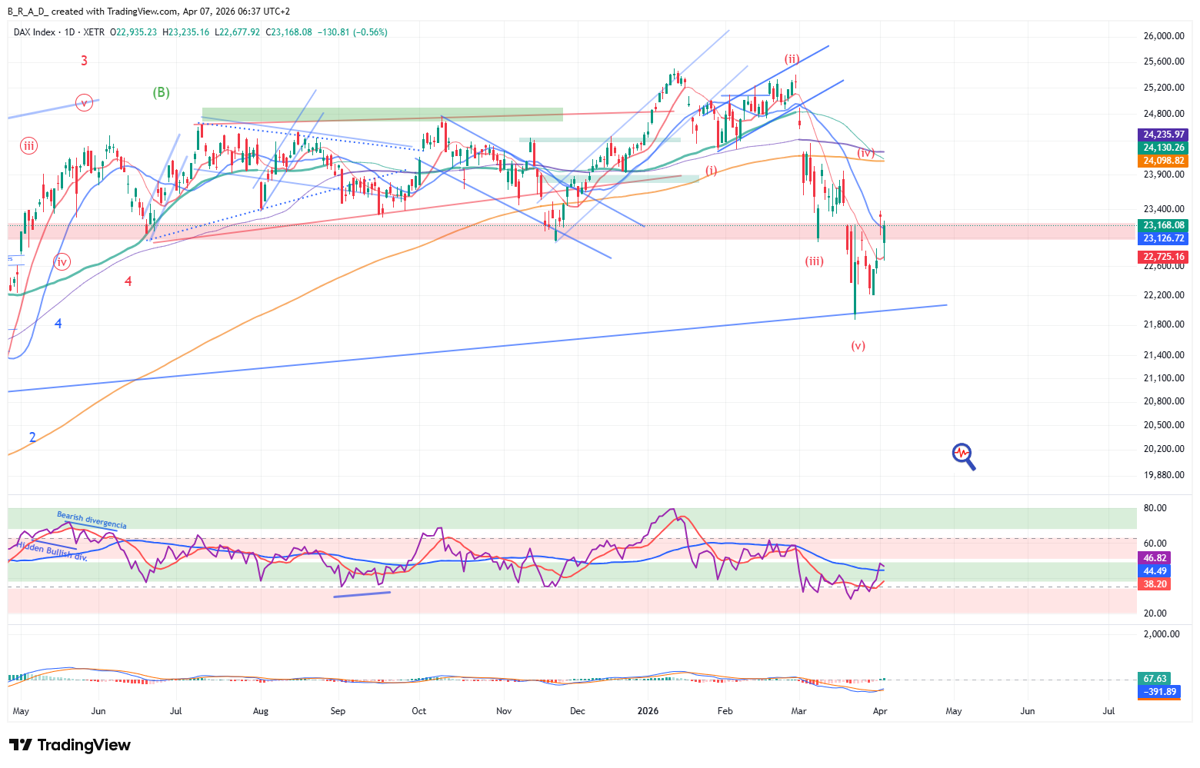The width and height of the screenshot is (1200, 768).
Task: Click the orange 24,098.82 price tag
Action: (1162, 161)
